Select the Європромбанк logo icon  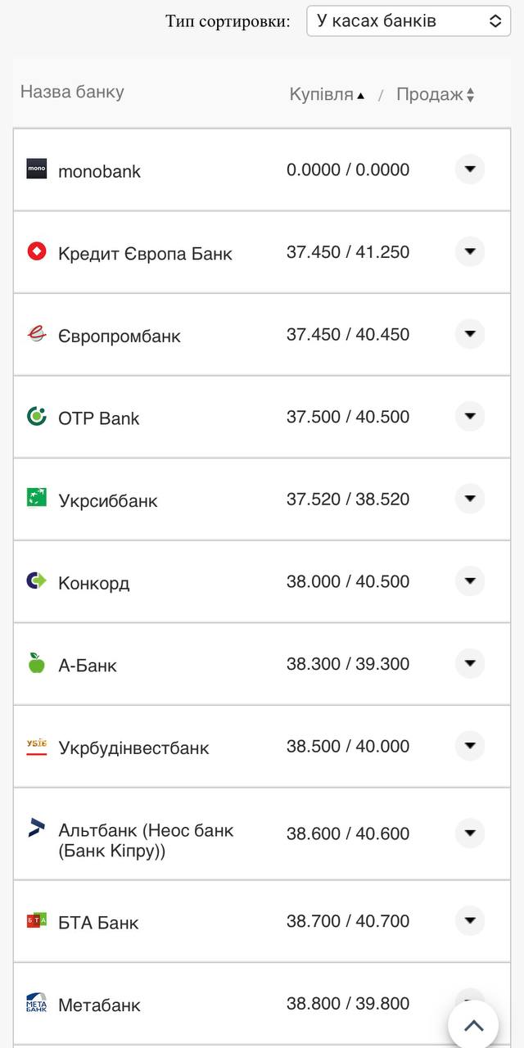36,334
